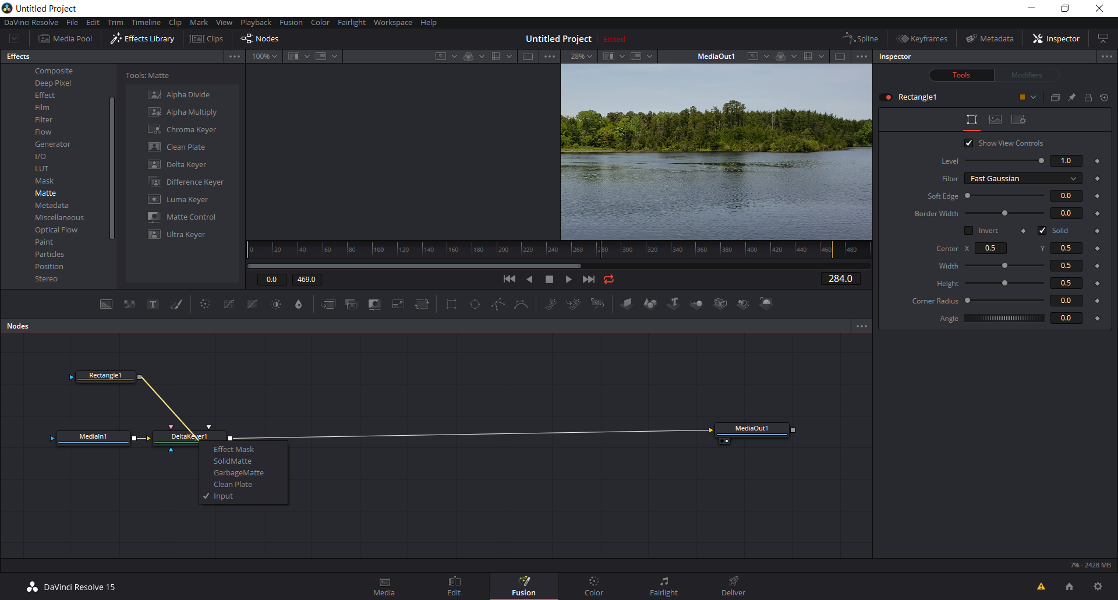Add a Text+ tool from the toolbar
The width and height of the screenshot is (1118, 600).
point(153,304)
